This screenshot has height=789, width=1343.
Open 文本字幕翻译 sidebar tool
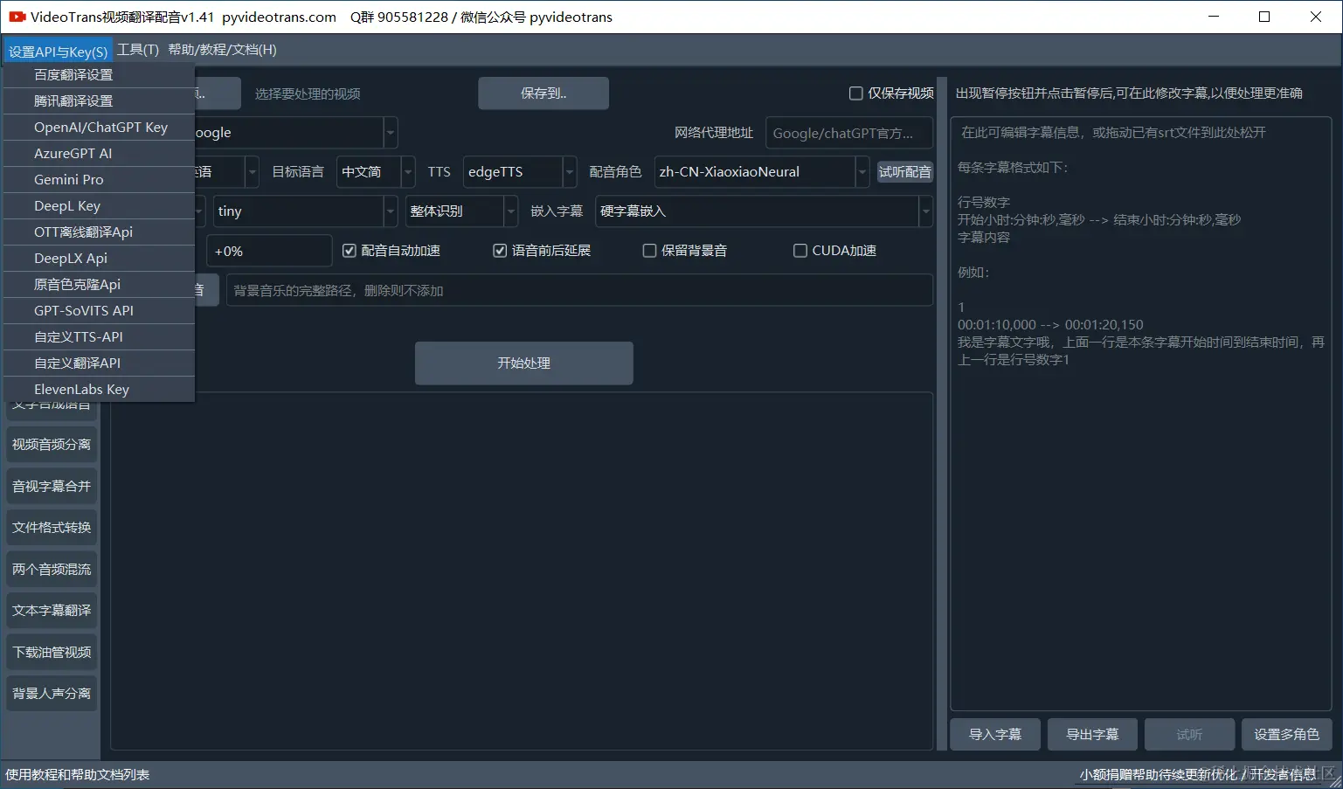coord(52,611)
